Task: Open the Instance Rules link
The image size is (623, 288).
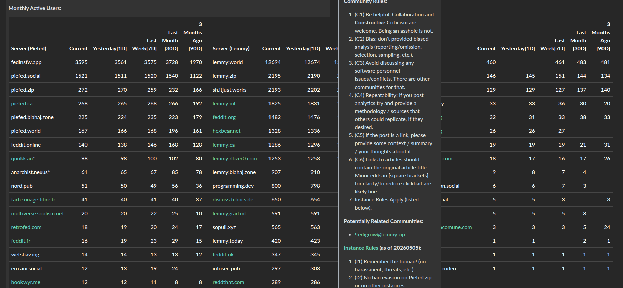Action: point(361,248)
